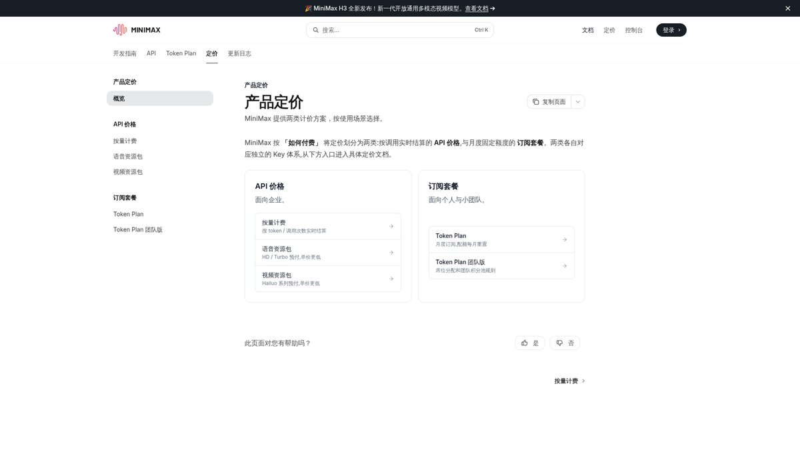Open the 开发指南 tab
This screenshot has height=450, width=800.
(125, 53)
